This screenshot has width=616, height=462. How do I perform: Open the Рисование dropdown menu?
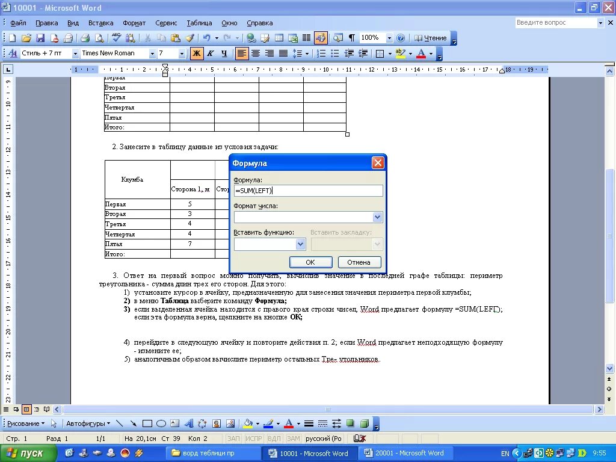point(26,423)
